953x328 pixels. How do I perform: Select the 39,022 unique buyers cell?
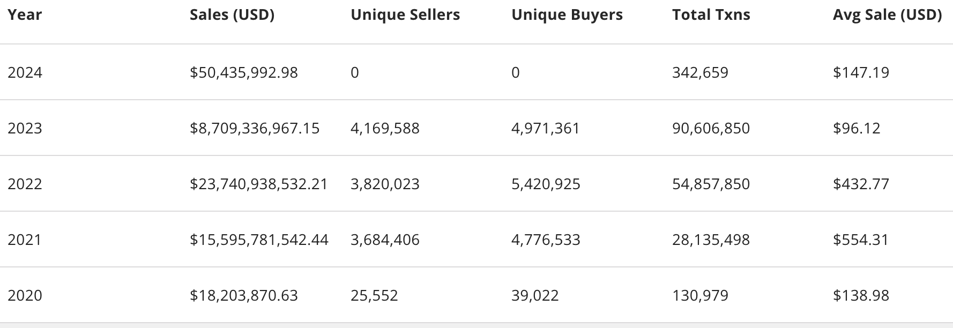pos(535,295)
